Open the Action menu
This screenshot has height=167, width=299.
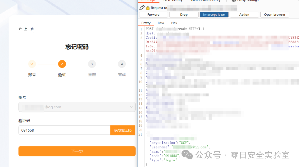tap(244, 14)
